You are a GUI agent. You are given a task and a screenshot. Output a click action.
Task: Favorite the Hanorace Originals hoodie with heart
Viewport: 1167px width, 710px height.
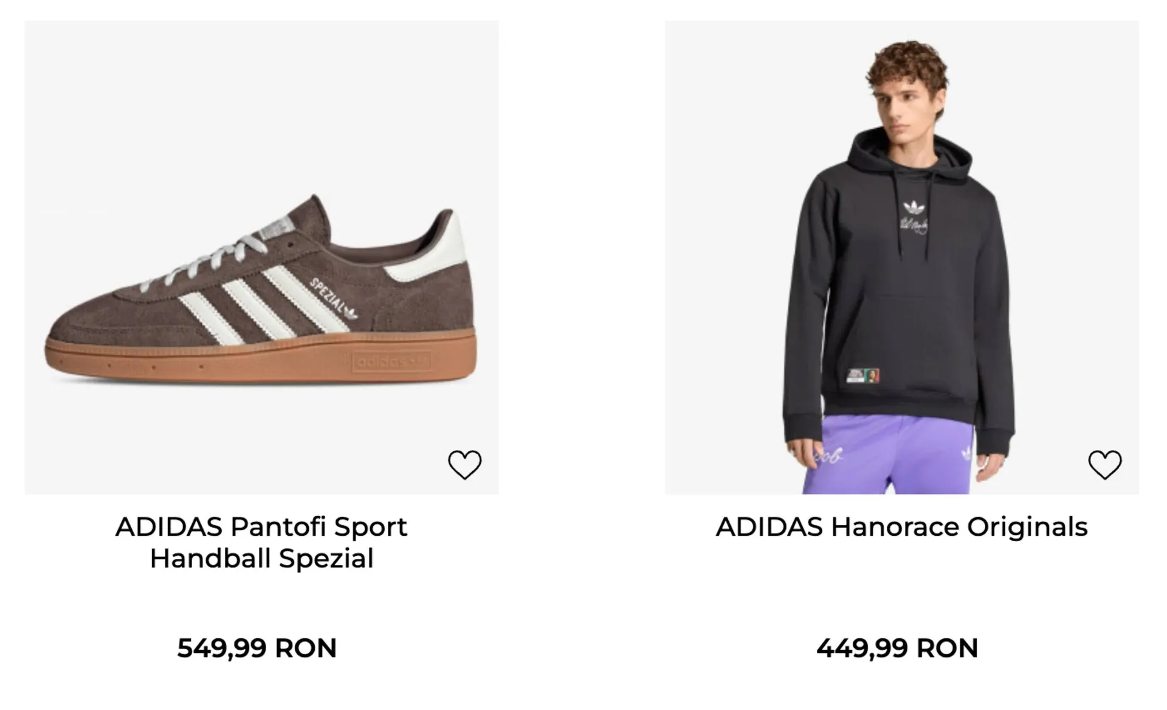coord(1104,465)
